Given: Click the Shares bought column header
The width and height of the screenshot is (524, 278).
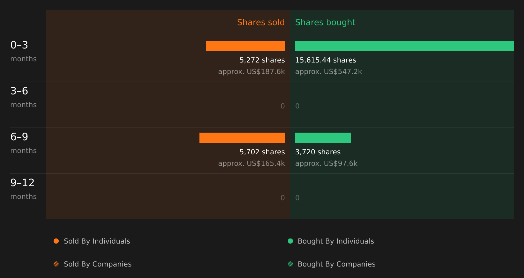Looking at the screenshot, I should (325, 23).
